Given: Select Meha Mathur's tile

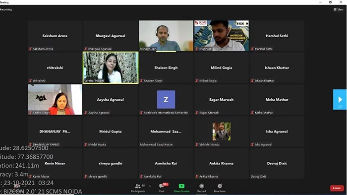Looking at the screenshot, I should (277, 100).
